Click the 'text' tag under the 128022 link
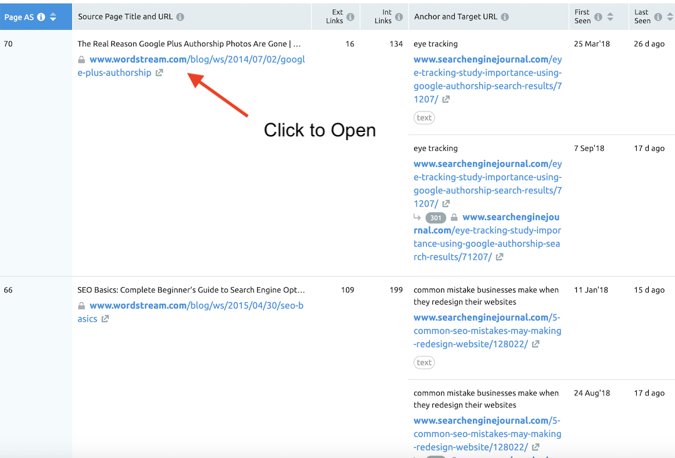This screenshot has height=458, width=675. 424,362
